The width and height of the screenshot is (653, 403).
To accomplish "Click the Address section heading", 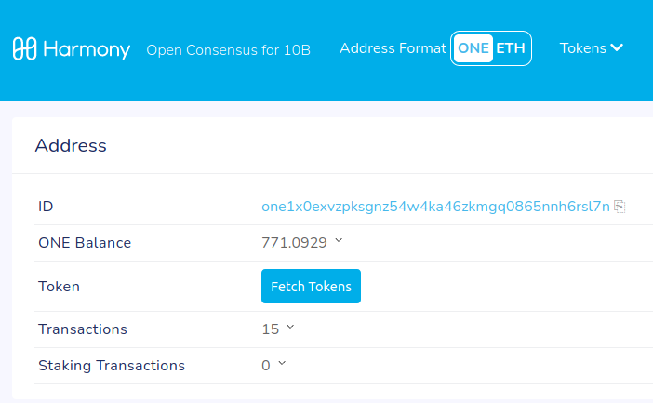I will coord(71,145).
